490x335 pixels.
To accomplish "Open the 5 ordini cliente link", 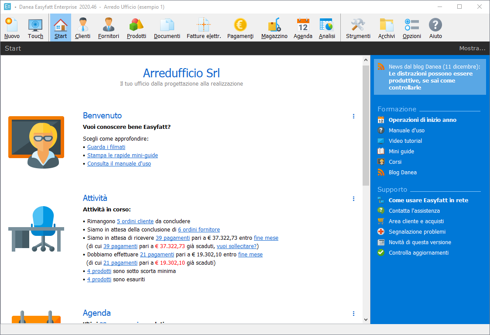I will point(135,221).
